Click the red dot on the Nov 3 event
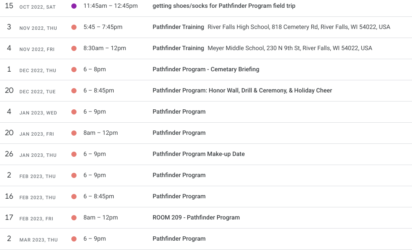 click(x=74, y=27)
